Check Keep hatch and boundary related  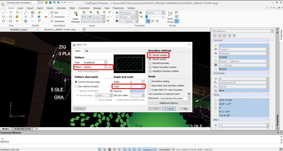click(x=150, y=85)
